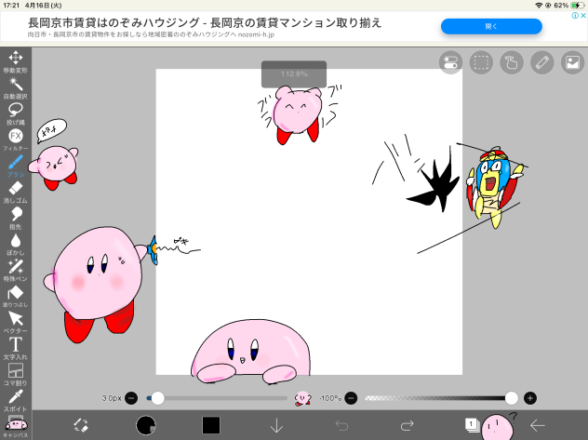Image resolution: width=588 pixels, height=440 pixels.
Task: Open the black color swatch
Action: pyautogui.click(x=211, y=425)
